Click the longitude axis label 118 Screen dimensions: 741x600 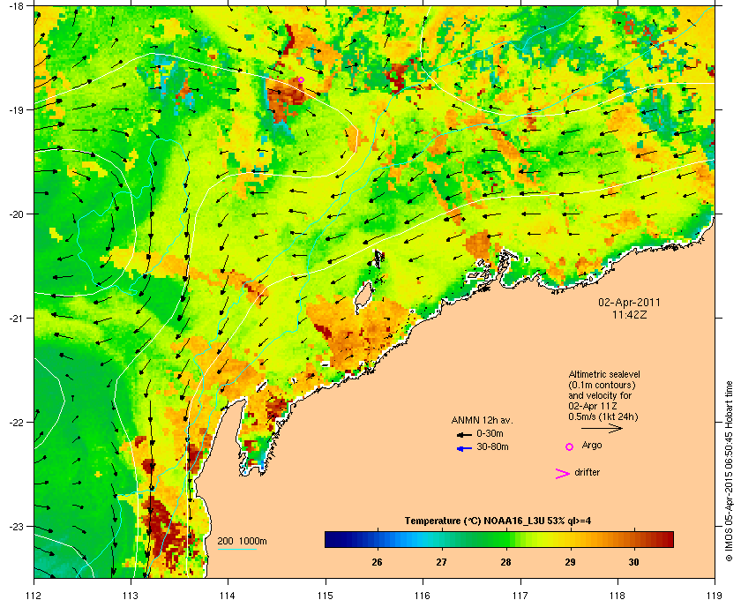point(617,596)
